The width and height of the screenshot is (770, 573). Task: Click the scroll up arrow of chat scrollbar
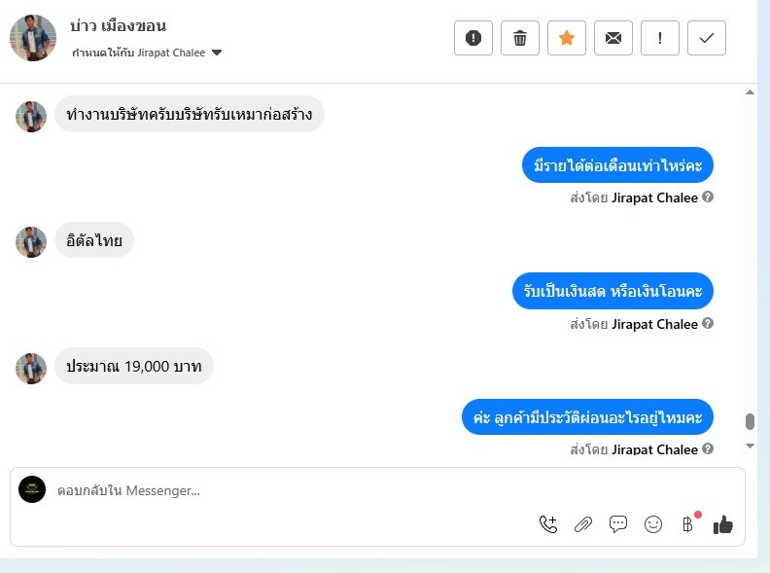750,92
